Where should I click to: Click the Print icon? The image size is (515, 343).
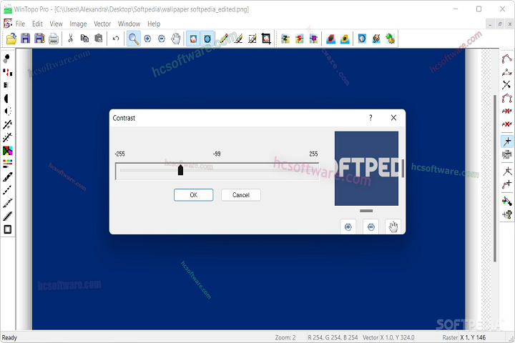pos(54,39)
